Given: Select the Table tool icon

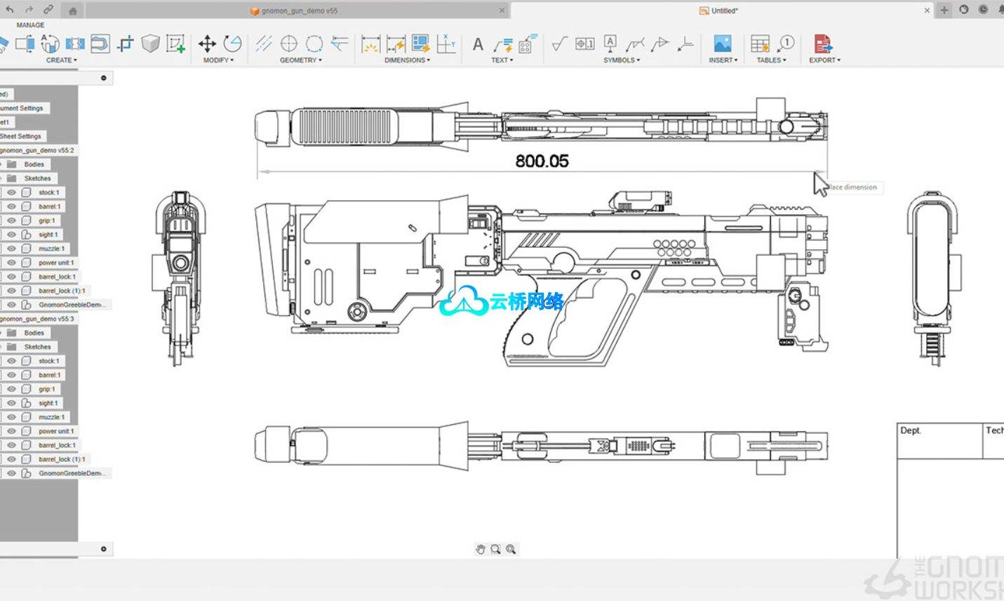Looking at the screenshot, I should click(x=760, y=44).
